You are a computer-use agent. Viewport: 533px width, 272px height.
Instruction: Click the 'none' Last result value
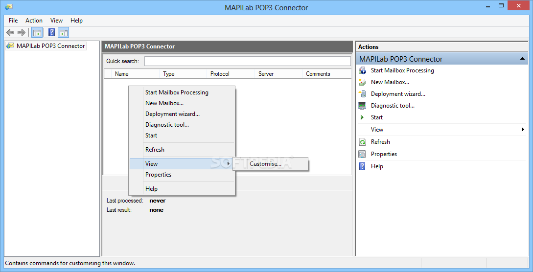(x=156, y=210)
